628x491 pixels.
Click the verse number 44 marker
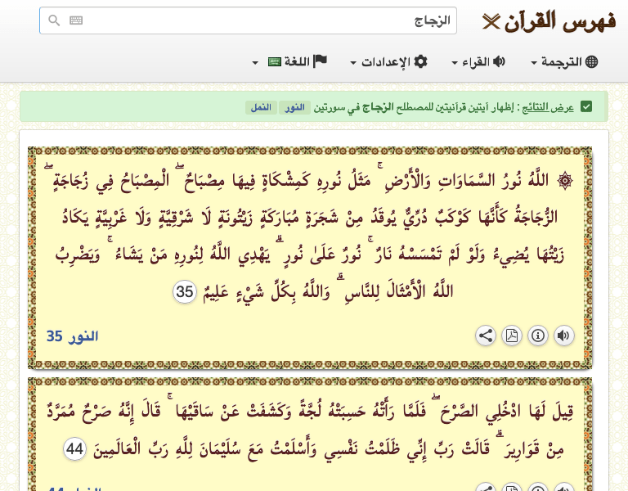click(x=75, y=448)
